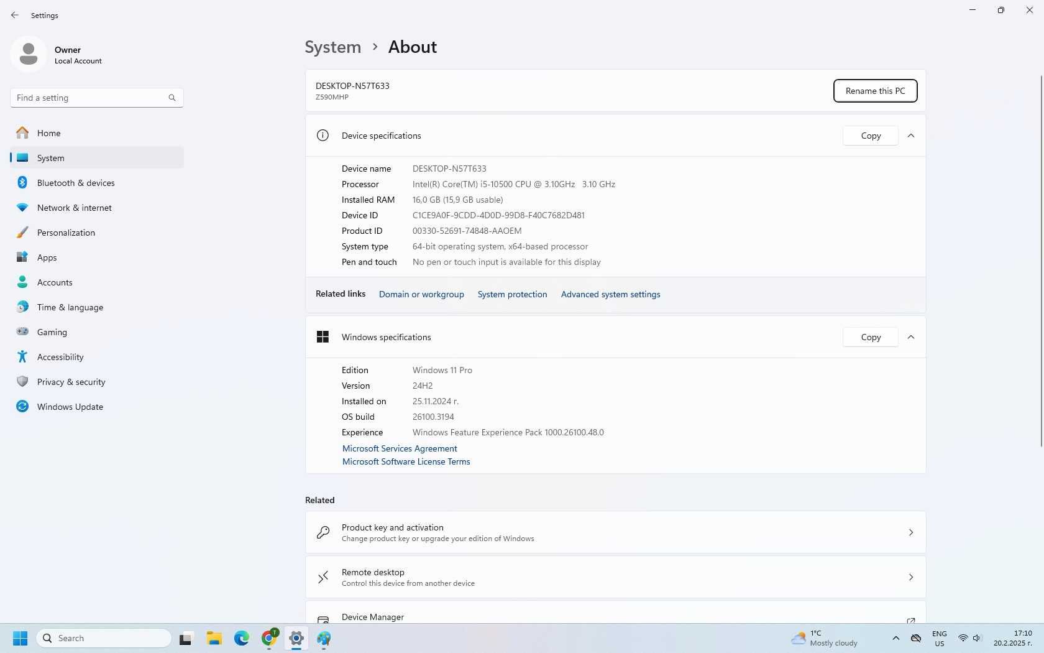Click the Processor value Intel Core i5-10500
Viewport: 1044px width, 653px height.
point(514,184)
